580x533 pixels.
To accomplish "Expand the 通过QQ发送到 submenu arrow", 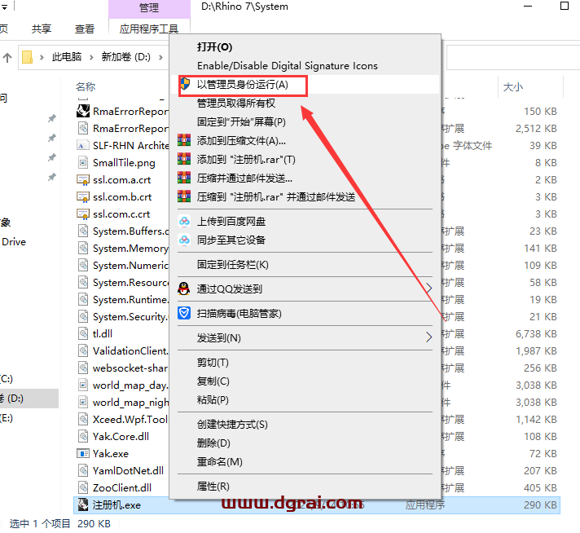I will (x=428, y=289).
